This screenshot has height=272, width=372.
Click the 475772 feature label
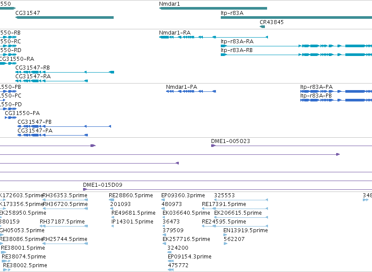click(178, 265)
